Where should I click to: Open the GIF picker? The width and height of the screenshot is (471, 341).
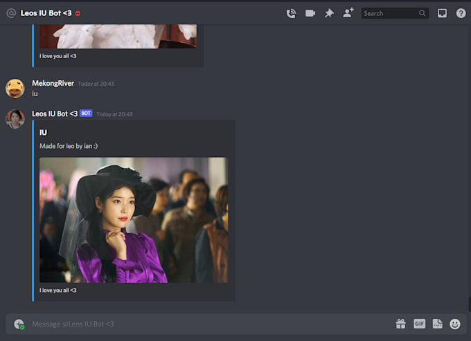pos(419,324)
